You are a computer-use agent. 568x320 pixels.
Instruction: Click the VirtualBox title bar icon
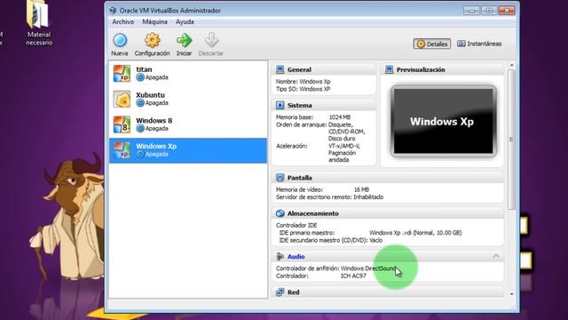click(x=113, y=11)
